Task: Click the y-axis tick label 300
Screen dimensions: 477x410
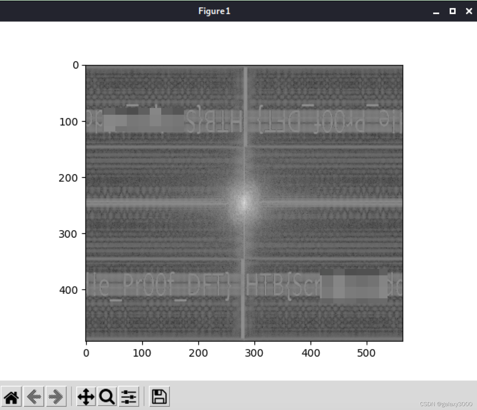Action: coord(68,234)
